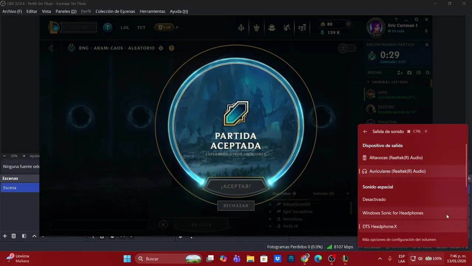
Task: Open the LoR external link button
Action: (166, 27)
